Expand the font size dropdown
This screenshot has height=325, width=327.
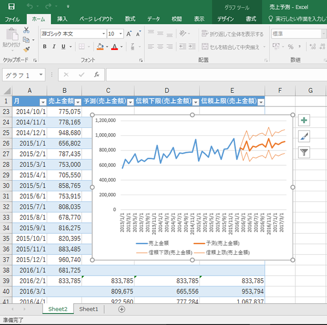pos(120,34)
